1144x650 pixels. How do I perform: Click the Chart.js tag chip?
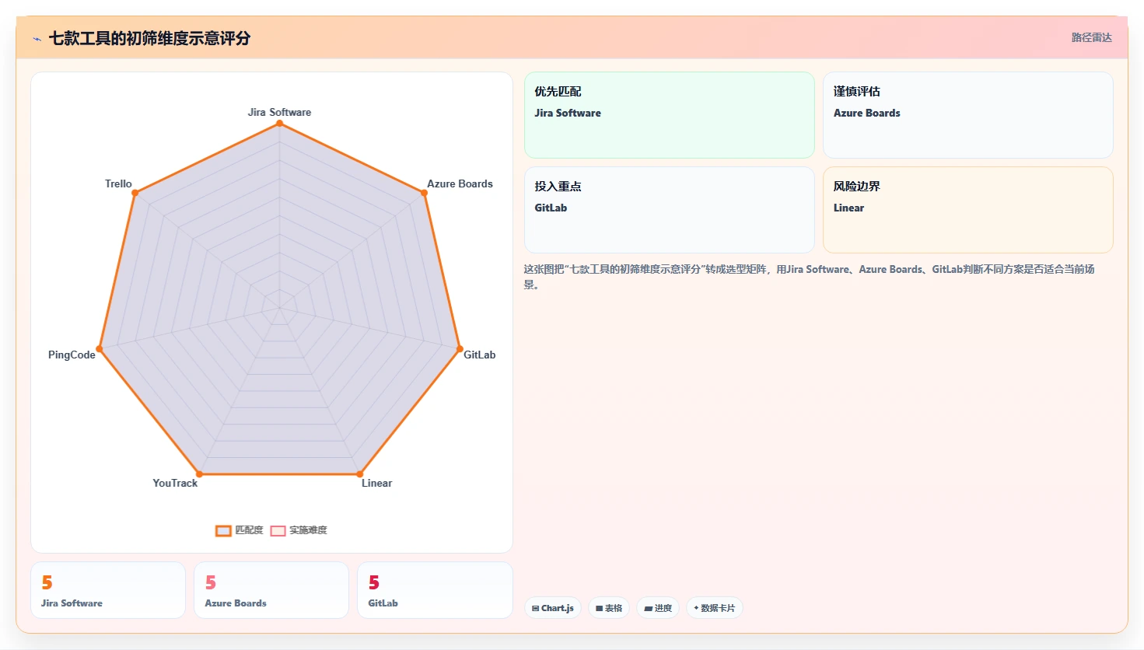point(553,608)
